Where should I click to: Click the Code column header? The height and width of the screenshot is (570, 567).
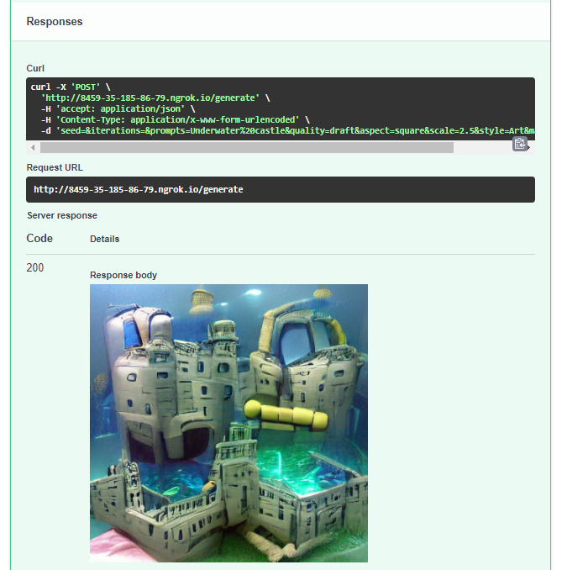click(39, 239)
